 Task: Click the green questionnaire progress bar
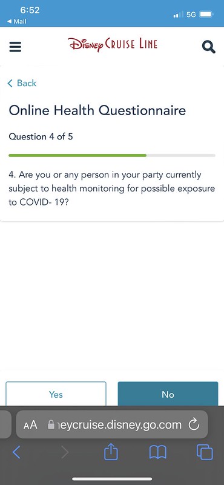[x=77, y=155]
